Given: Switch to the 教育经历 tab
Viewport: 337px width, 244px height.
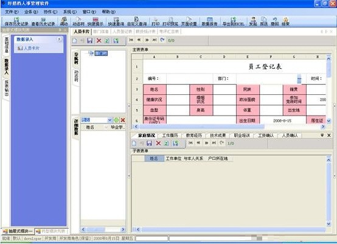Looking at the screenshot, I should coord(194,136).
